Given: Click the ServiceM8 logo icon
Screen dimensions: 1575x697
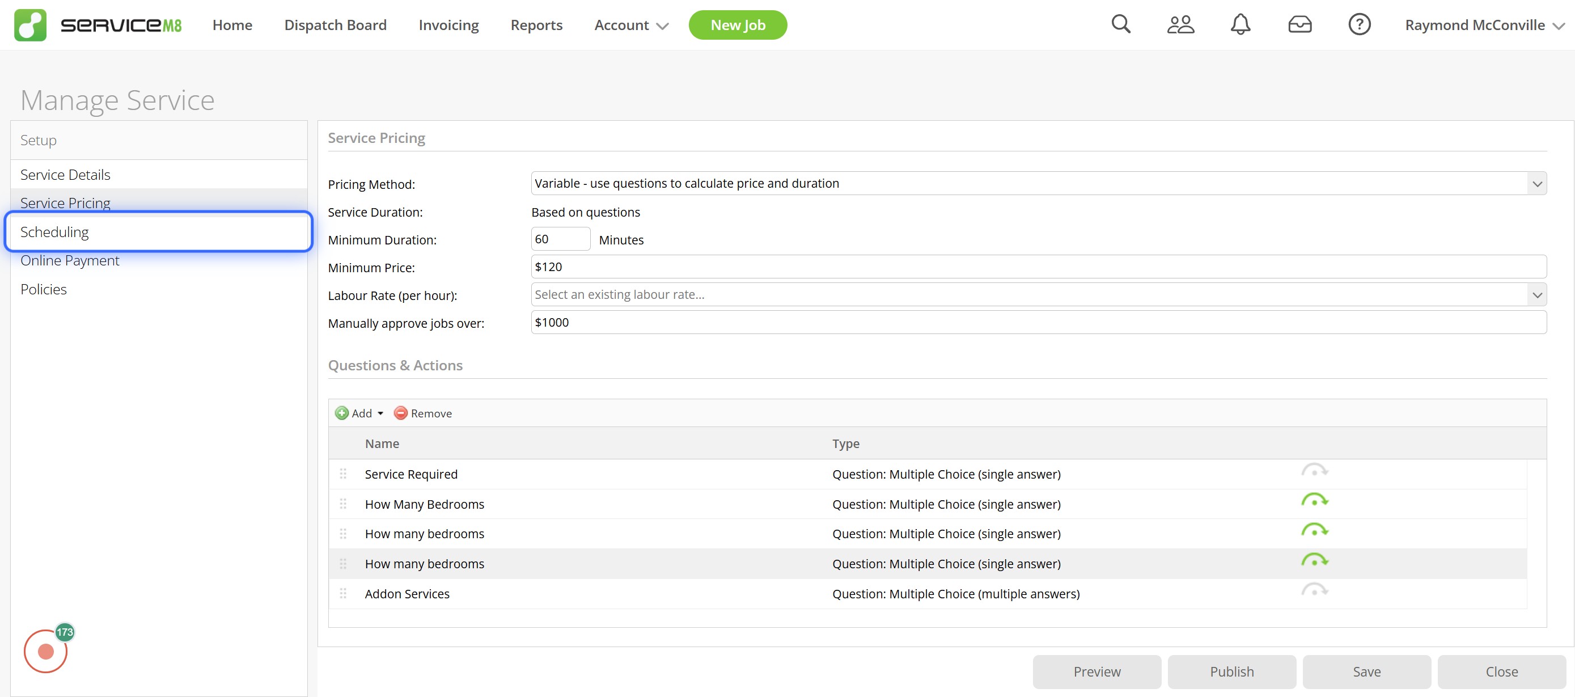Looking at the screenshot, I should (30, 25).
